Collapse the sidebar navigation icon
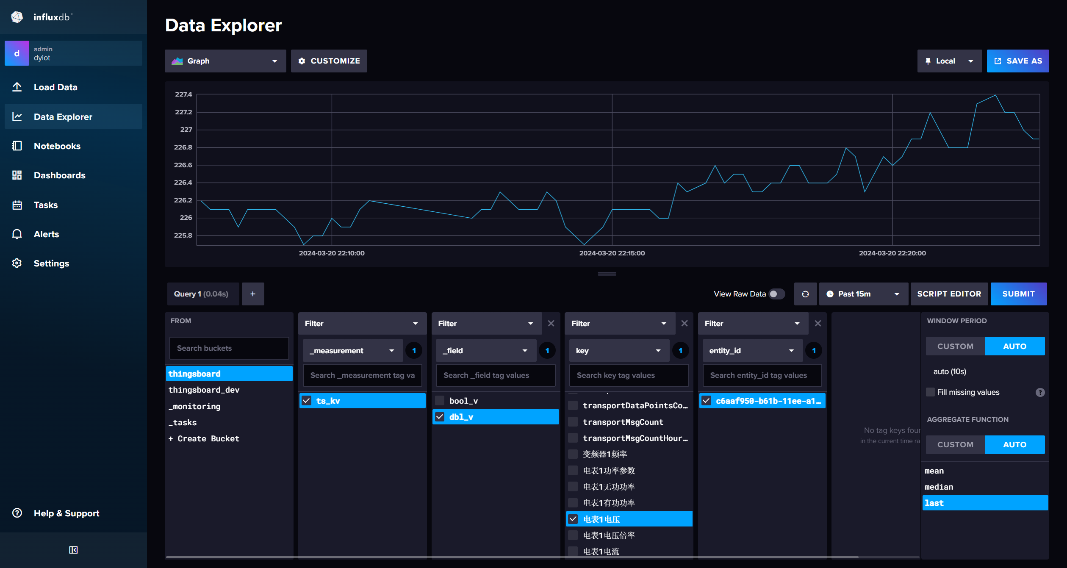1067x568 pixels. (73, 550)
